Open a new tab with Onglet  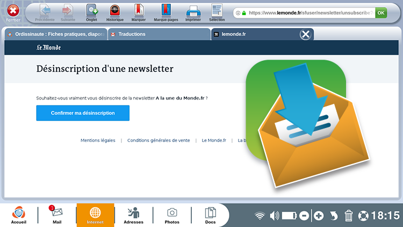pos(91,12)
